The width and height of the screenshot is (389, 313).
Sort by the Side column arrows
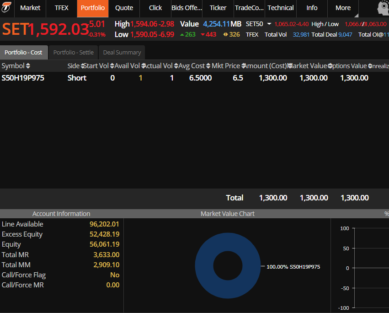pyautogui.click(x=83, y=66)
